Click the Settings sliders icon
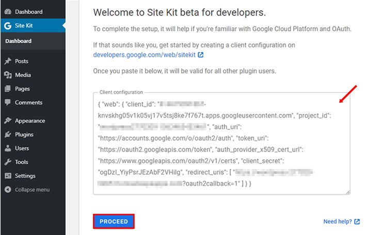 (8, 176)
